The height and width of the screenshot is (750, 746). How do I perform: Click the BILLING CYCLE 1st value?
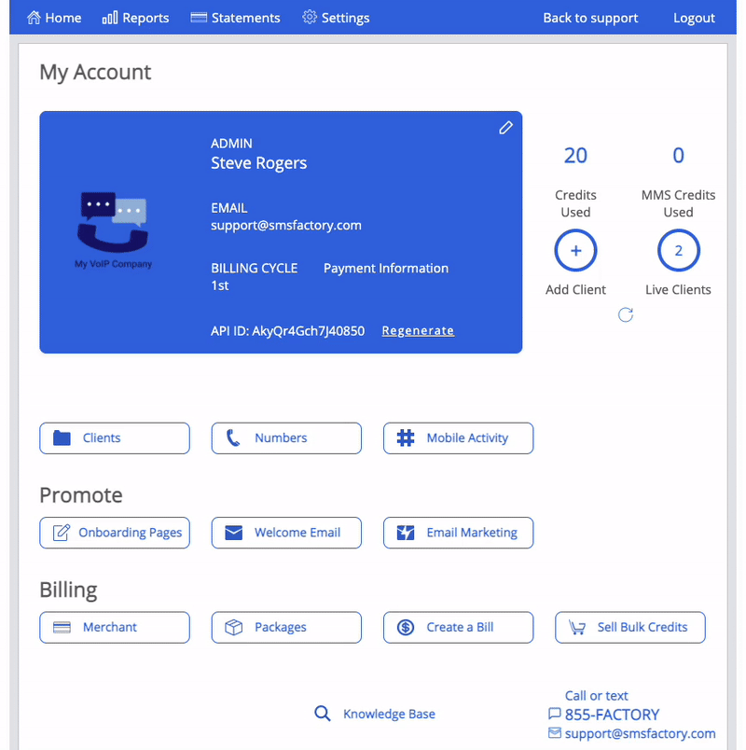click(x=220, y=285)
